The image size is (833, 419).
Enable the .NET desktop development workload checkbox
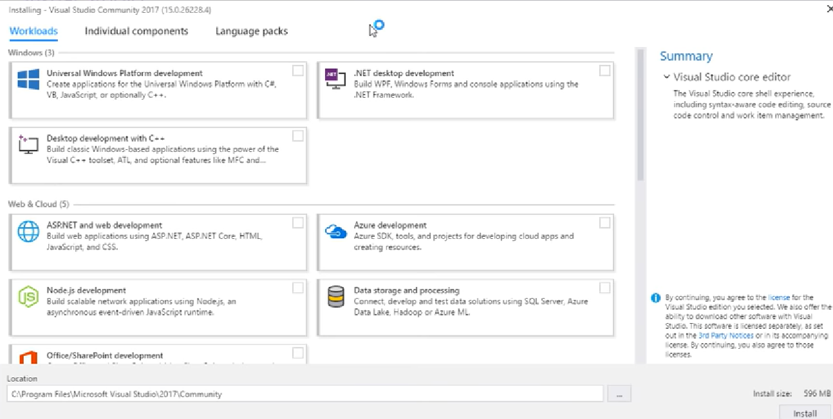click(x=604, y=70)
